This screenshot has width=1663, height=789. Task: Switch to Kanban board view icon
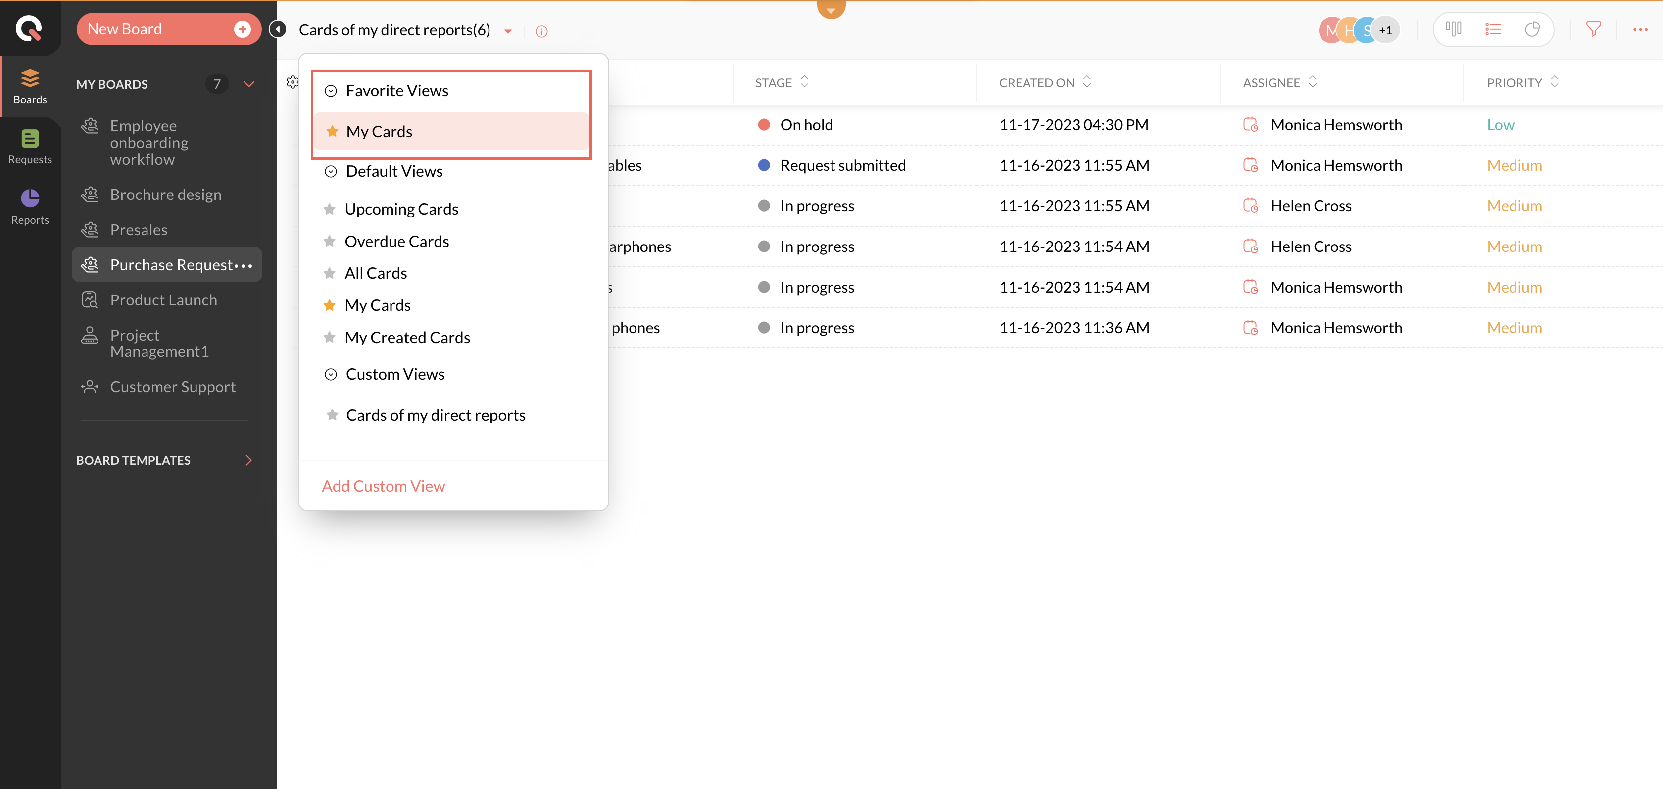(1453, 29)
